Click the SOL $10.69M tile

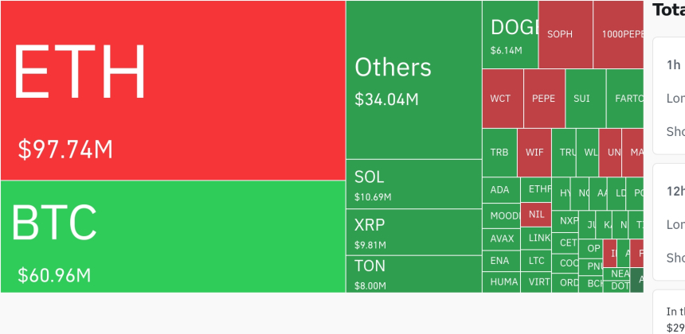pyautogui.click(x=414, y=184)
